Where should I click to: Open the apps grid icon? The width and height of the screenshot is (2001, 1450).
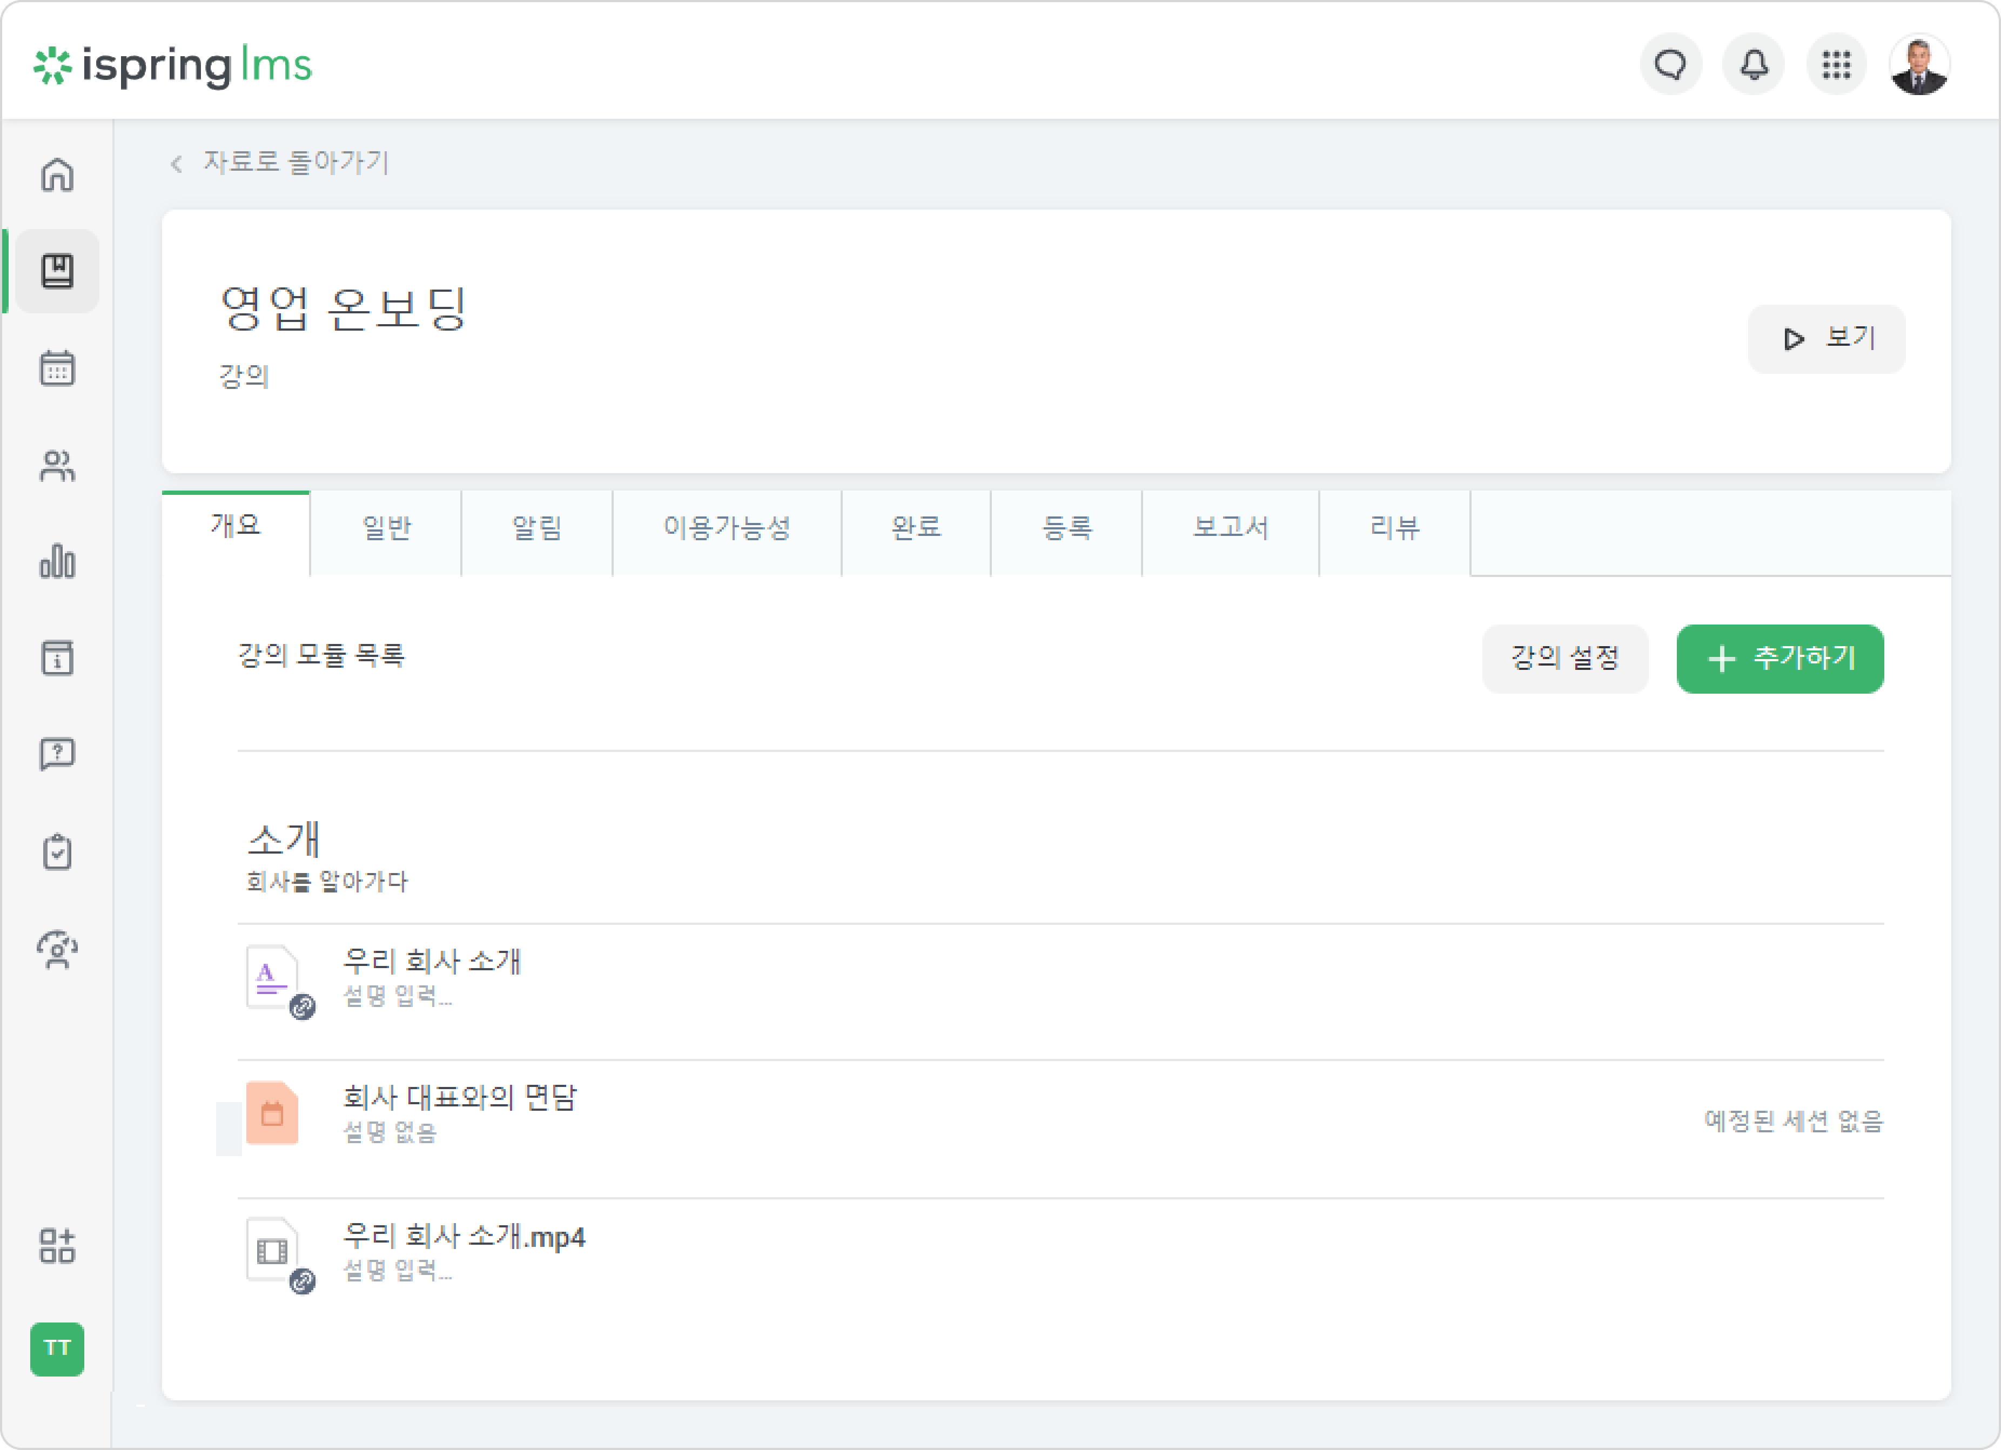1836,64
